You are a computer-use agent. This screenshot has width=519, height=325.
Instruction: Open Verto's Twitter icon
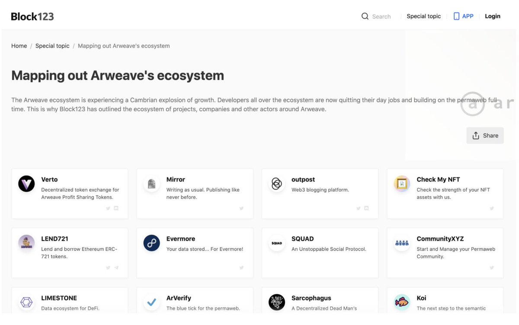click(108, 208)
